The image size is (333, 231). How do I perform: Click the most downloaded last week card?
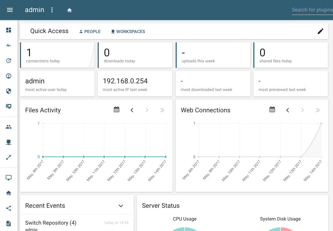point(213,84)
